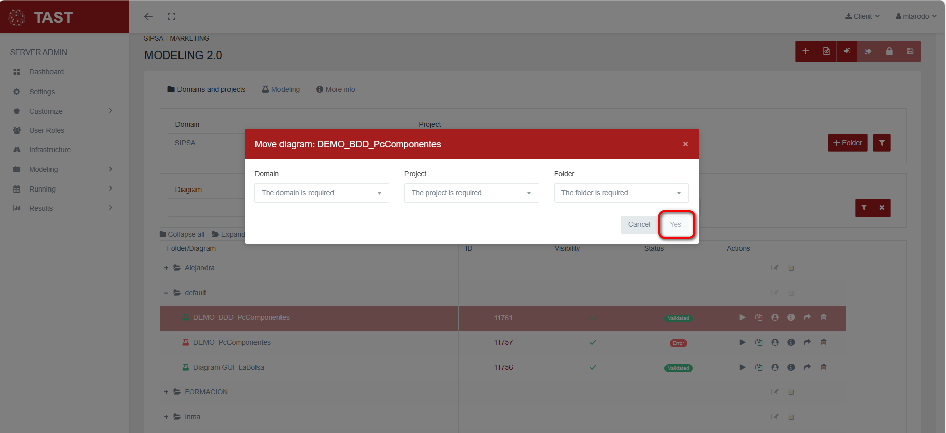
Task: Edit the Alejandra folder pencil icon
Action: [775, 268]
